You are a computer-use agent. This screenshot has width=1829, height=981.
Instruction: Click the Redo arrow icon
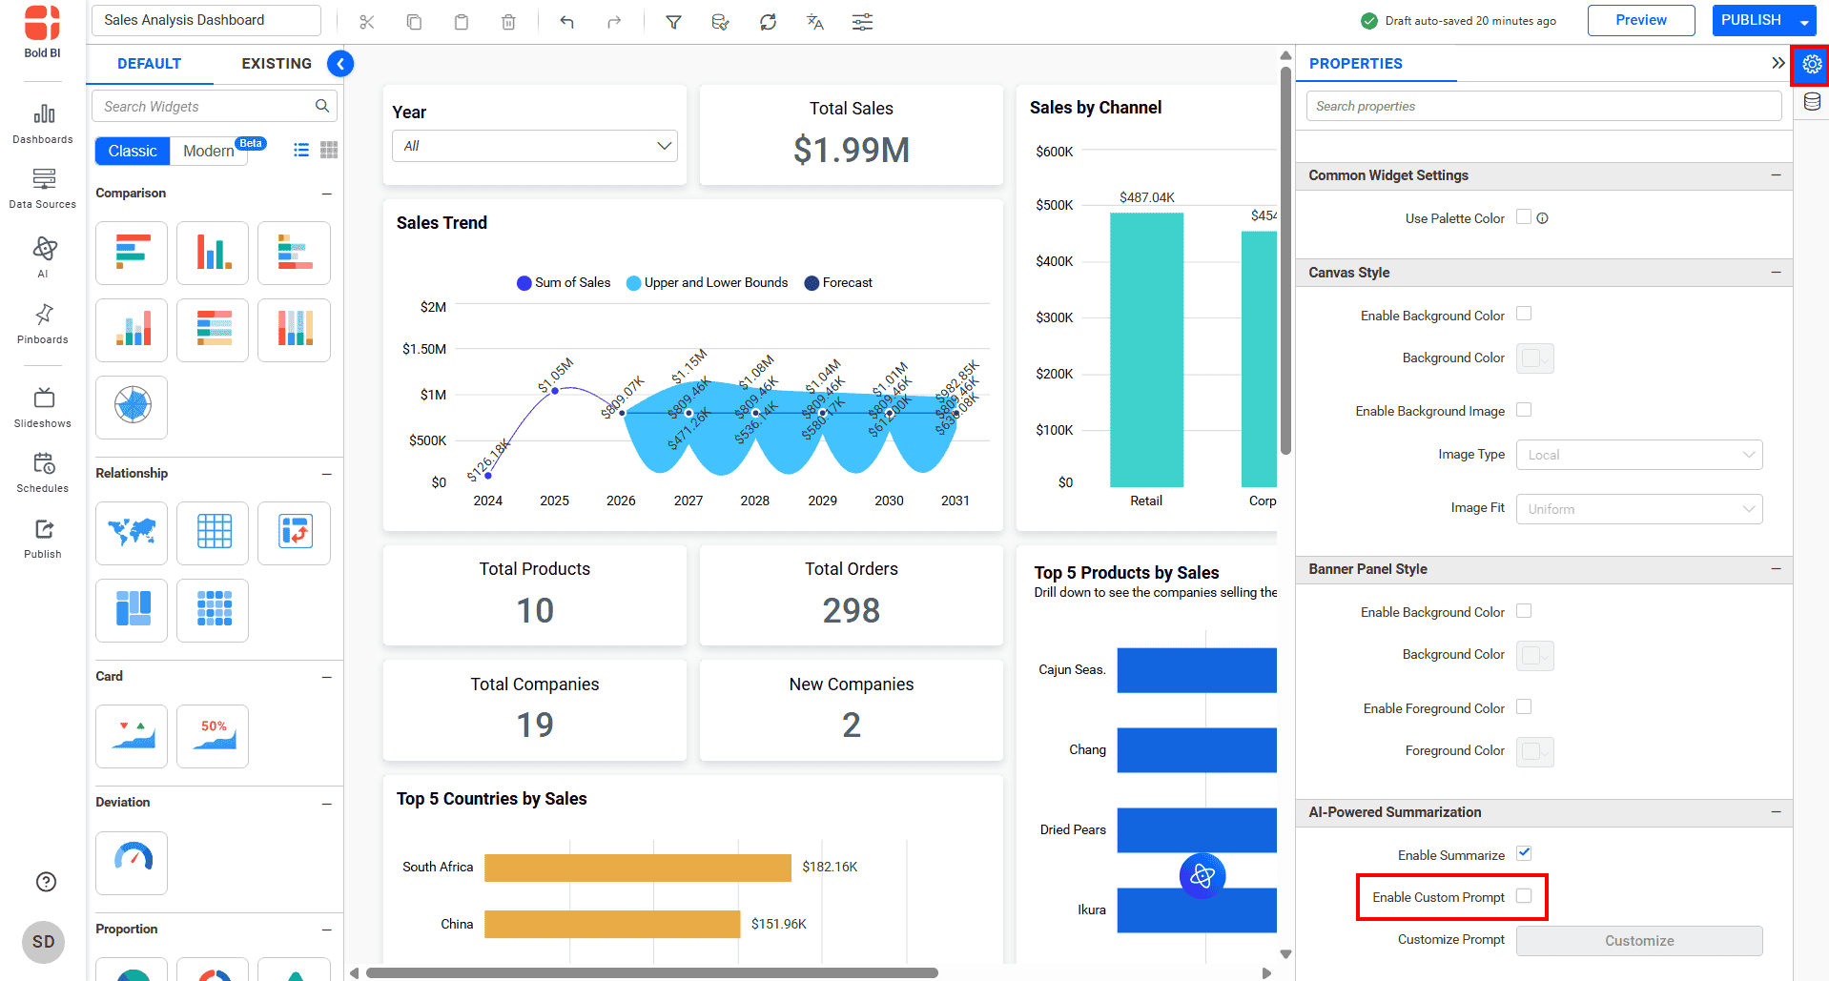pos(614,22)
